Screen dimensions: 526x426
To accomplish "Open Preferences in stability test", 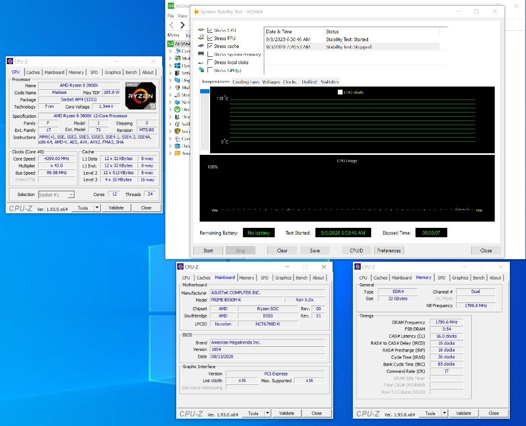I will (389, 251).
